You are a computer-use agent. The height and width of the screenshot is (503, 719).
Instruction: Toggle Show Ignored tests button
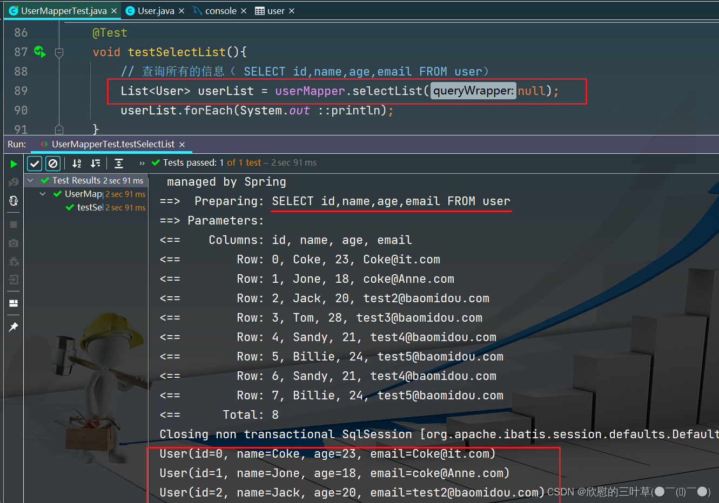coord(53,164)
